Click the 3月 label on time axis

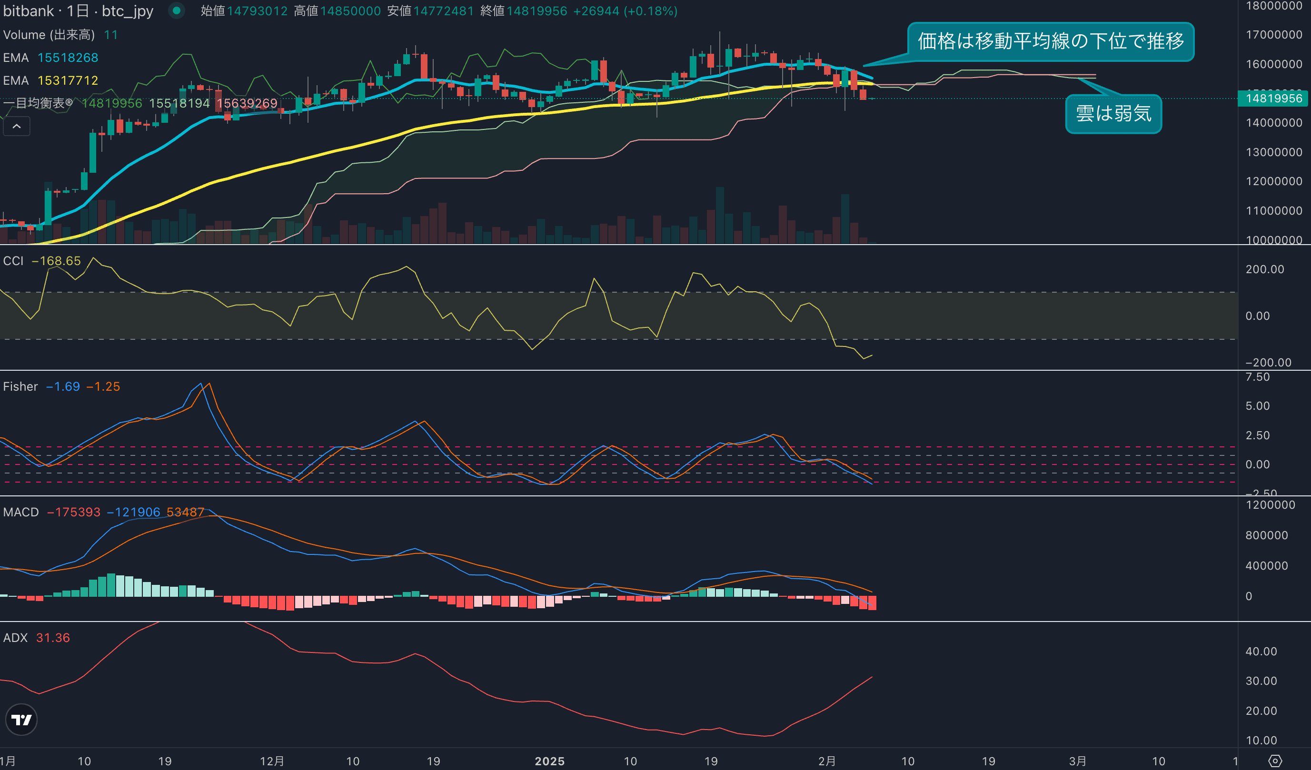[x=1077, y=761]
